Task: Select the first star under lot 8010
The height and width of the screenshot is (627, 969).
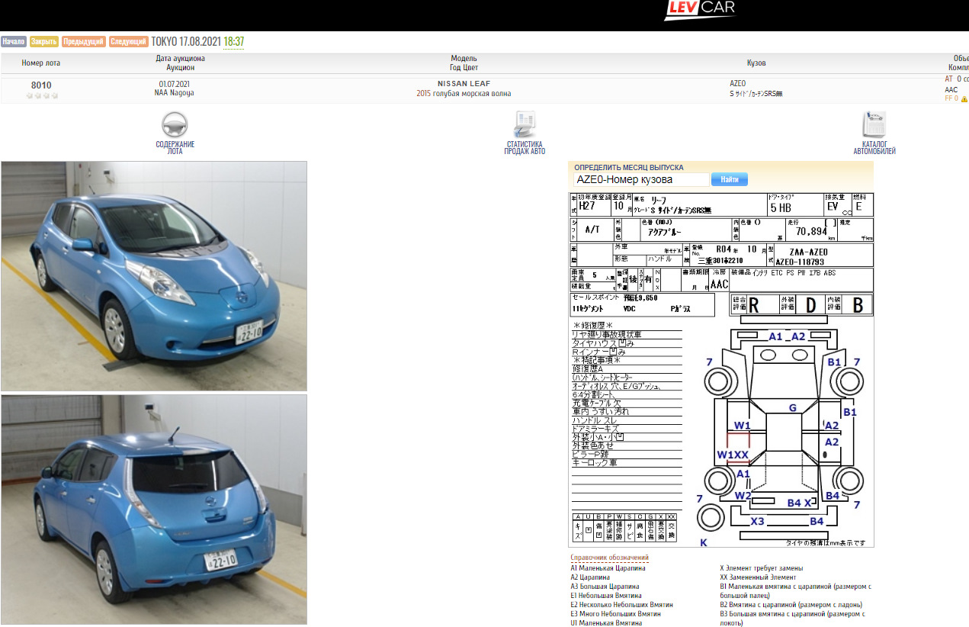Action: pyautogui.click(x=30, y=96)
